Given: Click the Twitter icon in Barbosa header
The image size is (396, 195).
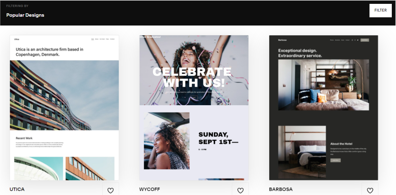Looking at the screenshot, I should point(357,40).
